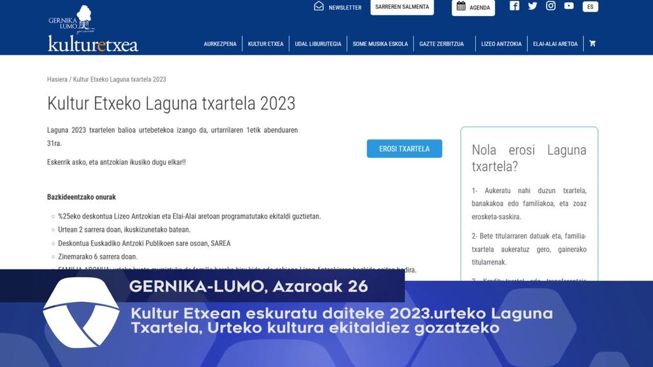Open the Kultur Etxea menu item
Screen dimensions: 653x367
[266, 44]
